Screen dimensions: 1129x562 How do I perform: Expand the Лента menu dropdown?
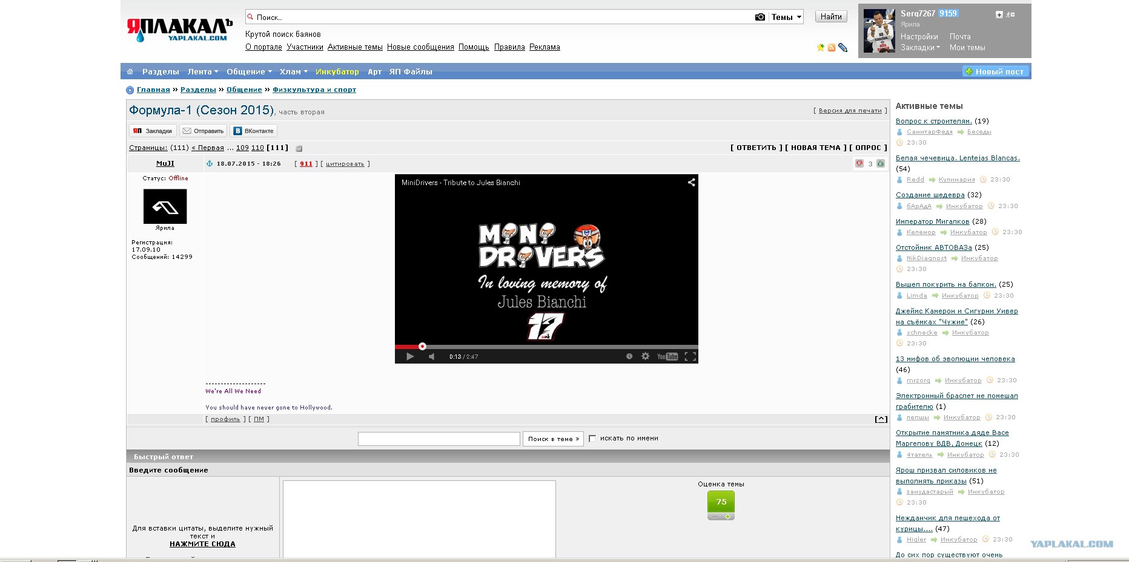[203, 71]
